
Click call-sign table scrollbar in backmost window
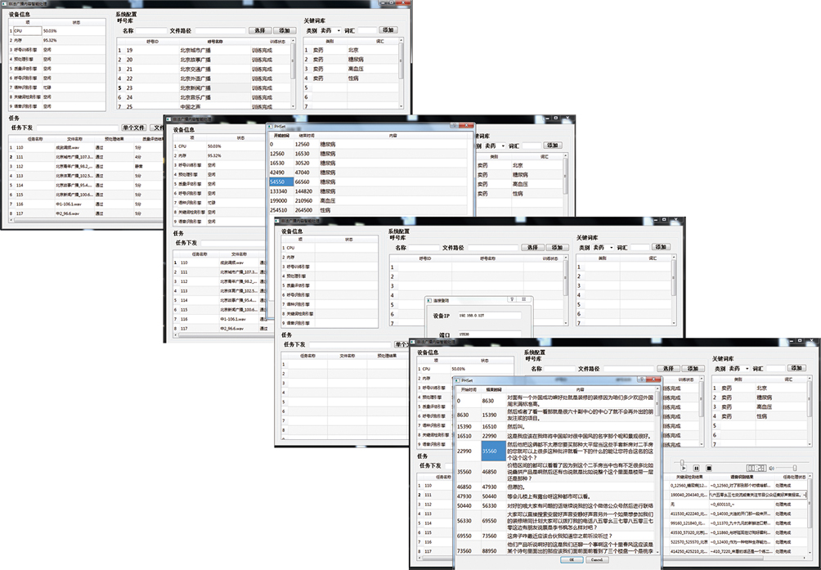coord(294,74)
